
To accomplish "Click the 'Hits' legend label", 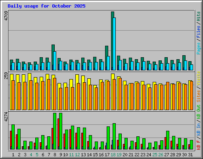I will [199, 16].
